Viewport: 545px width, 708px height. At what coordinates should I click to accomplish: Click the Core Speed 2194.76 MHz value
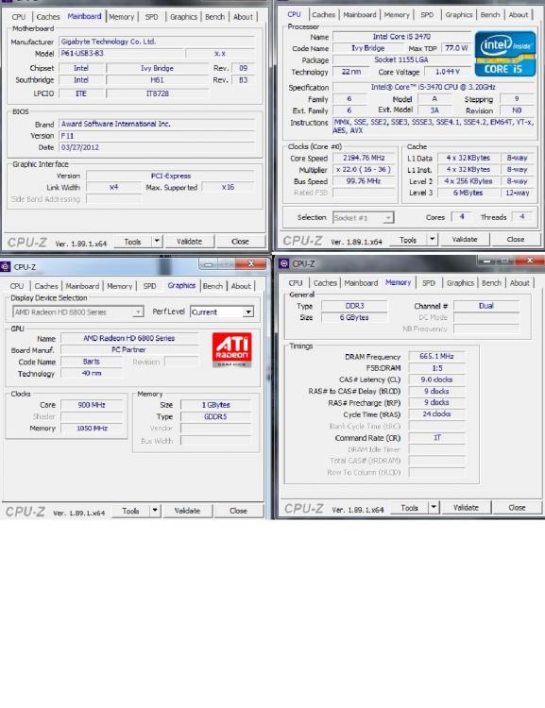(364, 158)
